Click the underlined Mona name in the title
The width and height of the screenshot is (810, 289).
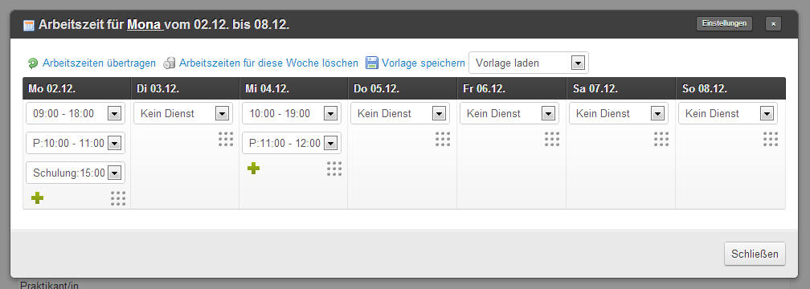145,25
